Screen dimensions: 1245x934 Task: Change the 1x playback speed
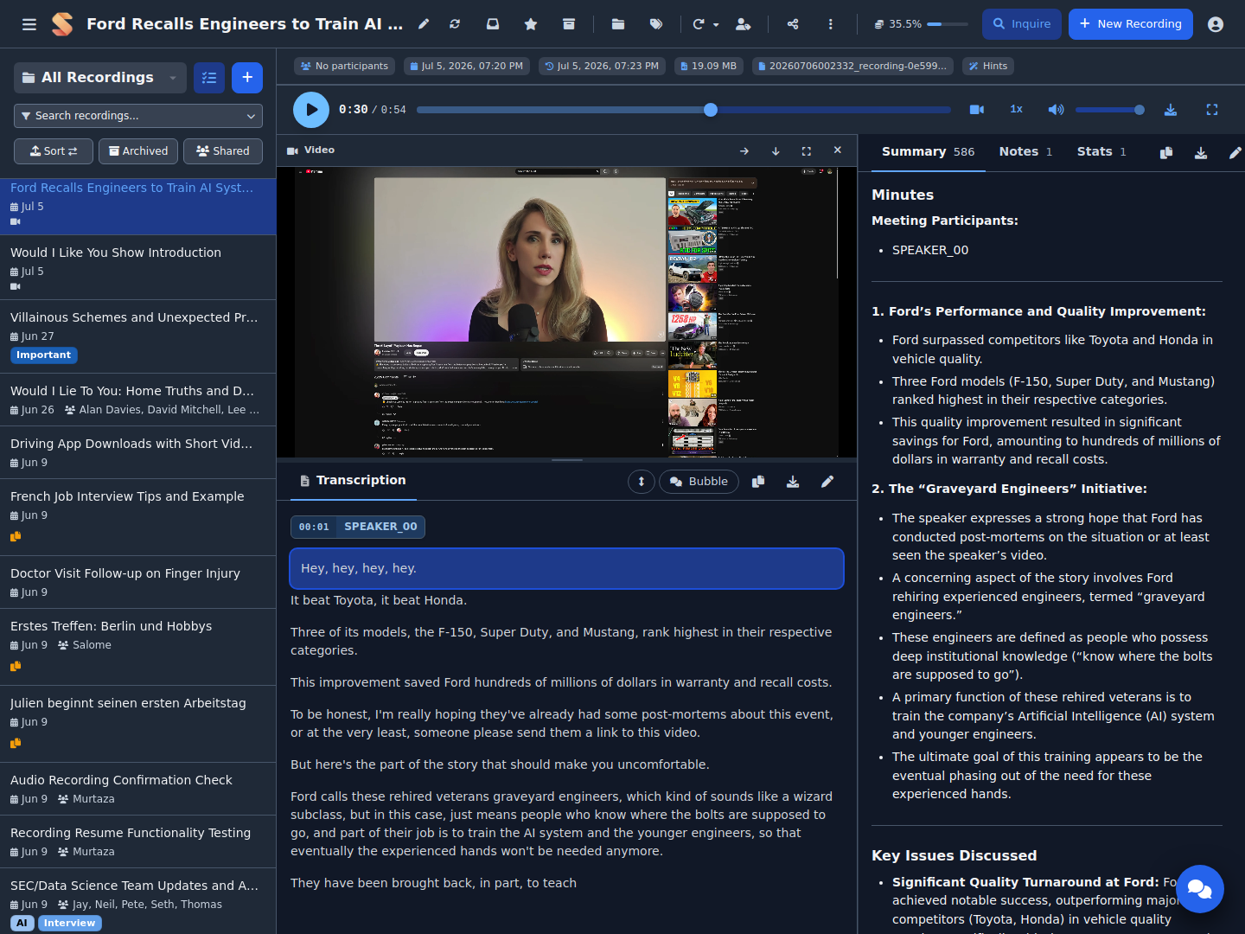click(x=1017, y=110)
